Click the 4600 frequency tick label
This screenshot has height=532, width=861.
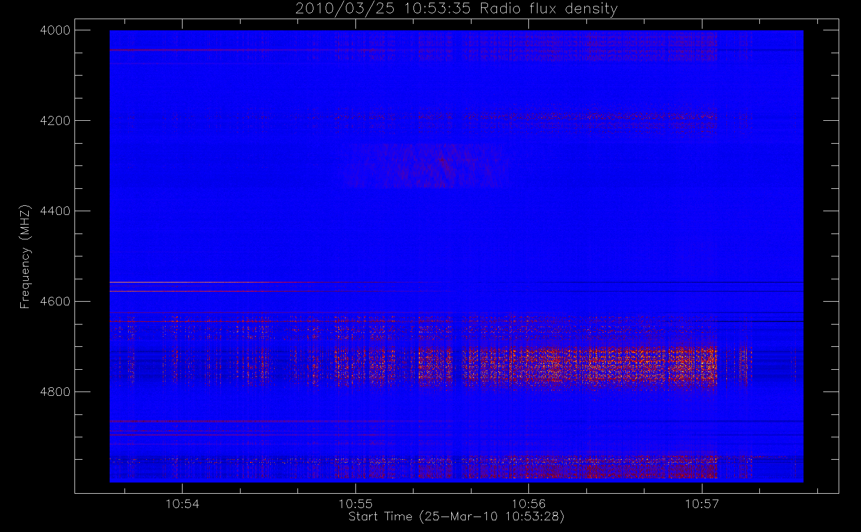(55, 302)
